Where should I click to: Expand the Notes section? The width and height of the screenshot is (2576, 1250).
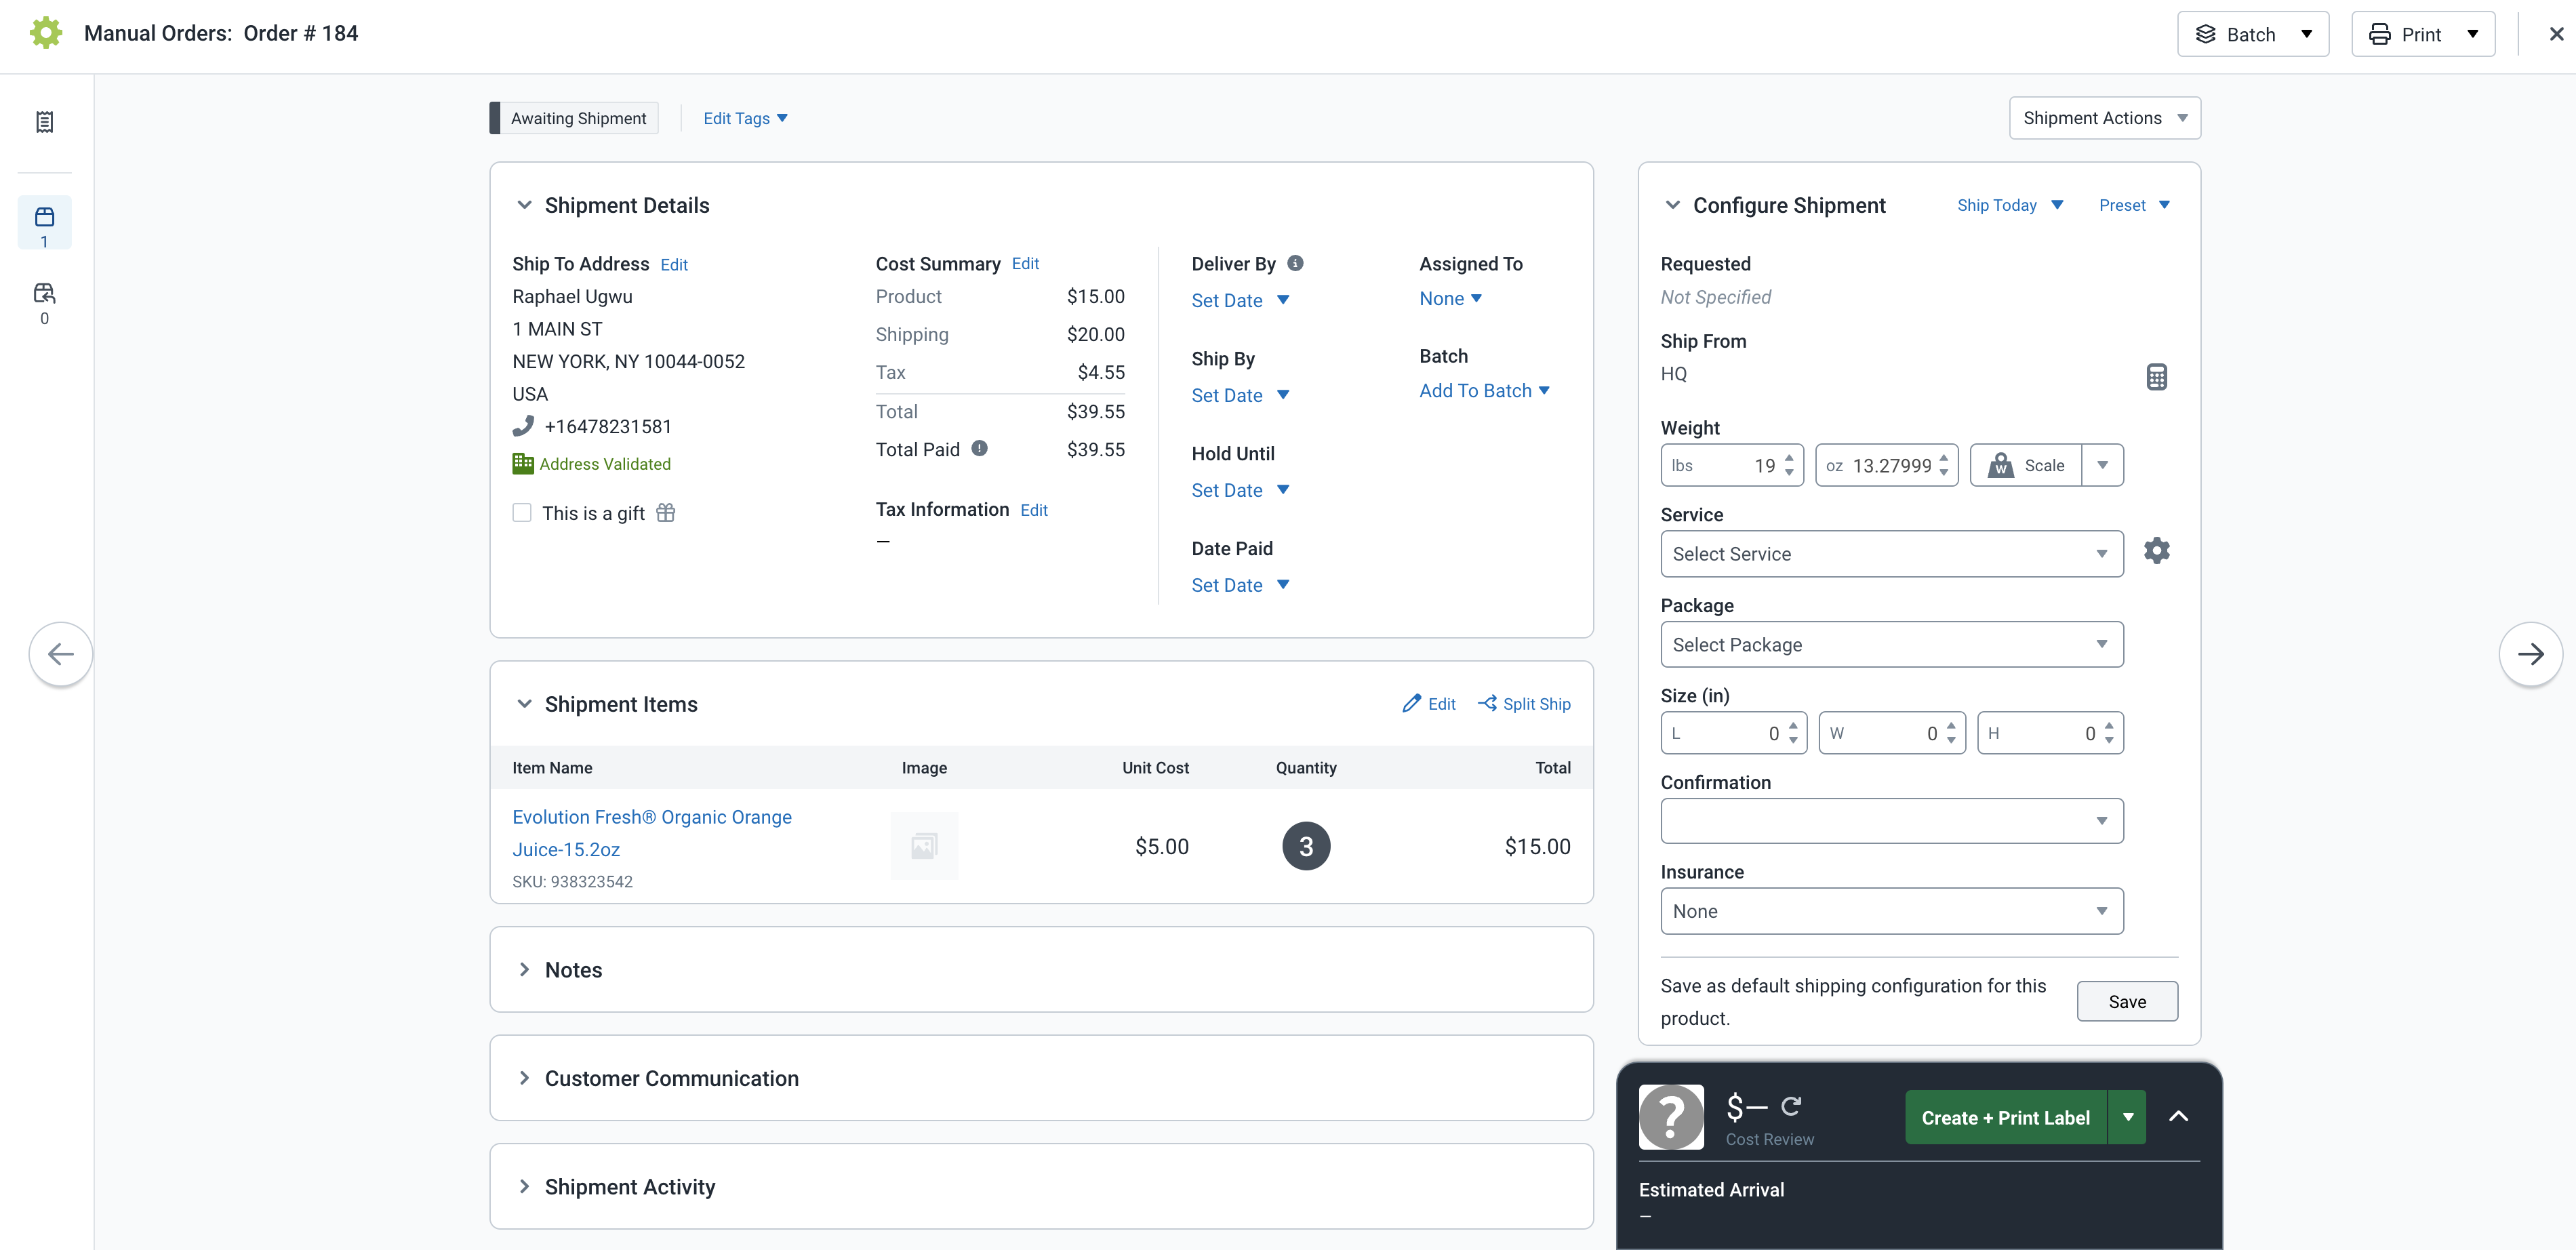tap(524, 970)
